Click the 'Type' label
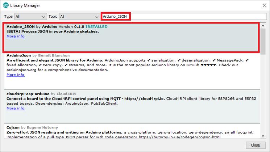 tap(8, 17)
